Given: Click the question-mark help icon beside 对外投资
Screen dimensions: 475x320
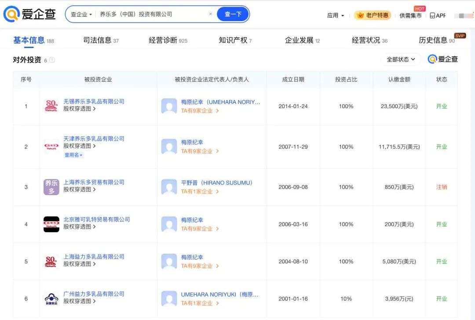Looking at the screenshot, I should point(52,59).
